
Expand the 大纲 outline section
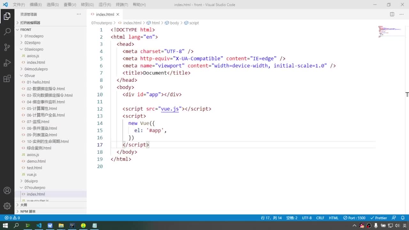click(51, 205)
